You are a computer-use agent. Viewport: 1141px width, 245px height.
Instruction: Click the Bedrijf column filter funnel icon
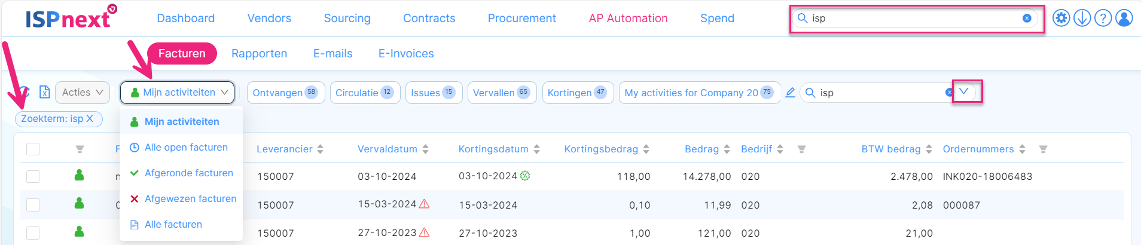pos(801,149)
